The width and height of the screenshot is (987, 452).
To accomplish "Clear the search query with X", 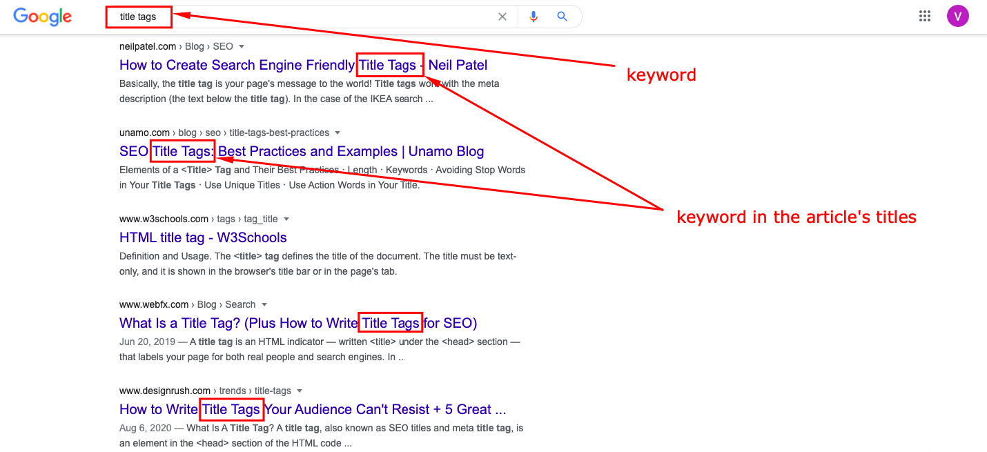I will (x=502, y=17).
